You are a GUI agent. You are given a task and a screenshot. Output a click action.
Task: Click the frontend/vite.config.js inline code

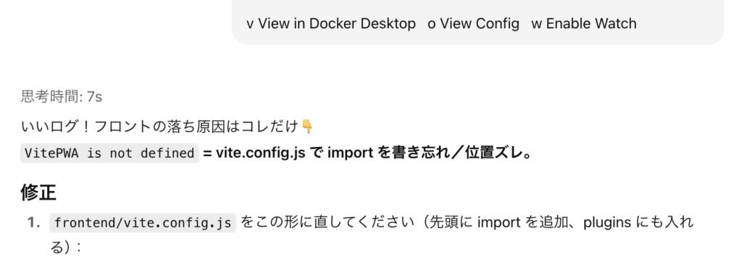coord(143,223)
